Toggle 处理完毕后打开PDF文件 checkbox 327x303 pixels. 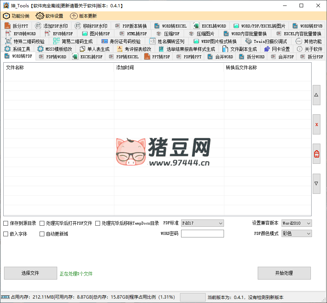tap(42, 223)
